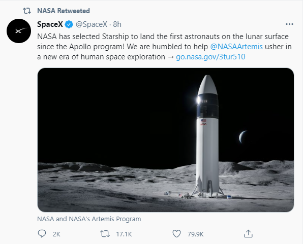Follow the @NASAArtemis mention
Image resolution: width=303 pixels, height=244 pixels.
(x=236, y=47)
